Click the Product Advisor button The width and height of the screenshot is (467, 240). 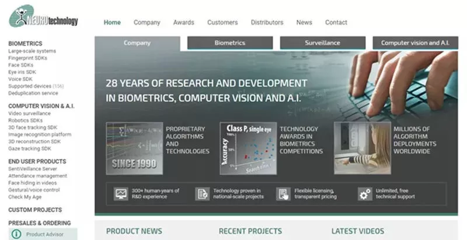[x=44, y=234]
